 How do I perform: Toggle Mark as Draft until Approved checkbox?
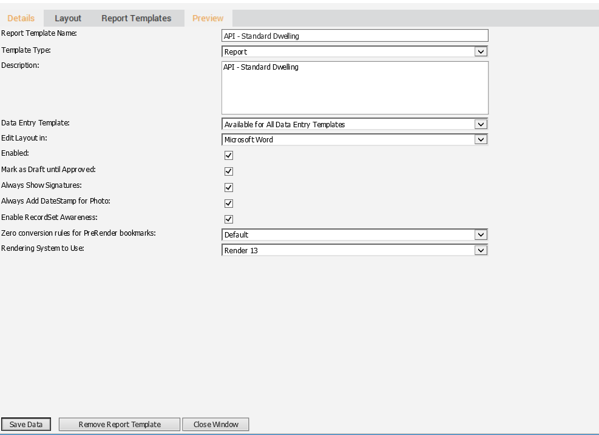(x=228, y=171)
